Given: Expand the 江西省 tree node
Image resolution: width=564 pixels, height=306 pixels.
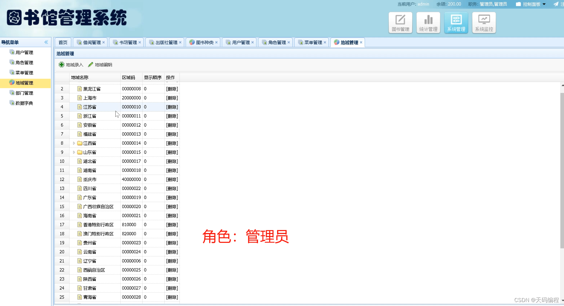Looking at the screenshot, I should point(74,143).
